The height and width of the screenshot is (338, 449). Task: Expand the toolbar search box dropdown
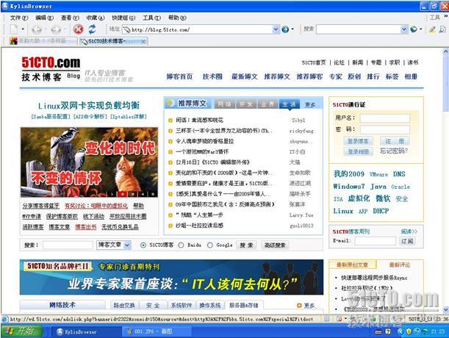pyautogui.click(x=403, y=29)
